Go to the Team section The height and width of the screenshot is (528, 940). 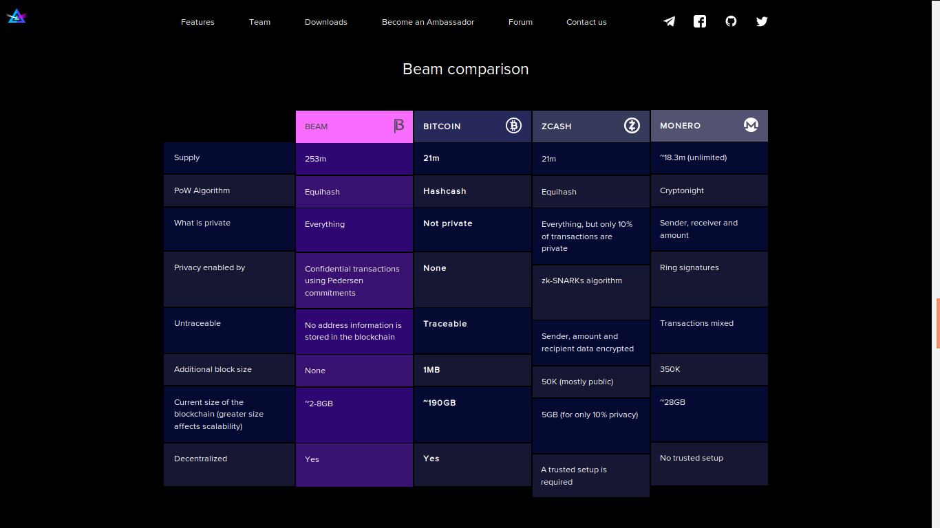point(259,22)
